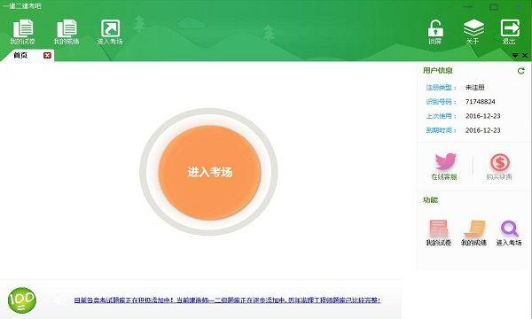Open 我的试卷 in the top toolbar
The height and width of the screenshot is (319, 532).
coord(23,32)
